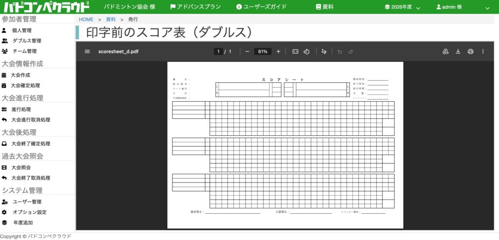The image size is (499, 240).
Task: Zoom in the PDF with plus icon
Action: click(x=278, y=52)
